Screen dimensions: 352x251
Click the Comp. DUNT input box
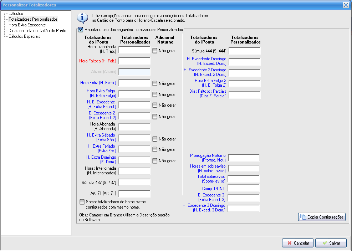pyautogui.click(x=244, y=188)
